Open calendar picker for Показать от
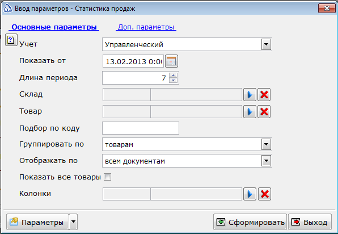Image resolution: width=338 pixels, height=234 pixels. click(x=171, y=61)
